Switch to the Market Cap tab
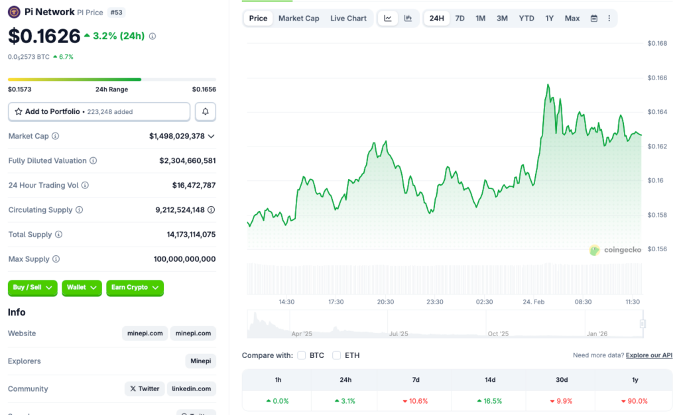This screenshot has height=415, width=679. [298, 18]
